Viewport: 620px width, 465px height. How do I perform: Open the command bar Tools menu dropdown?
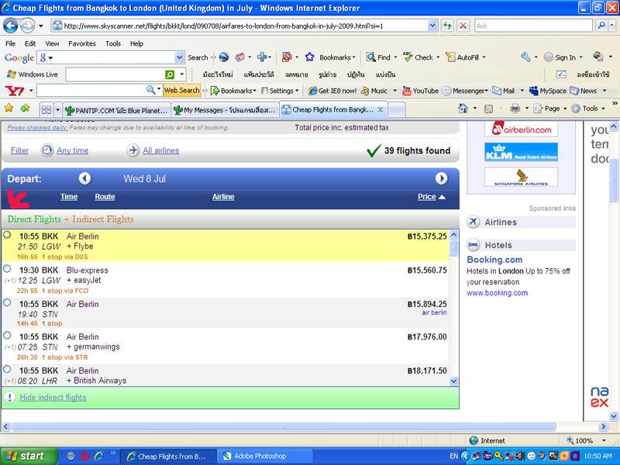pos(603,108)
